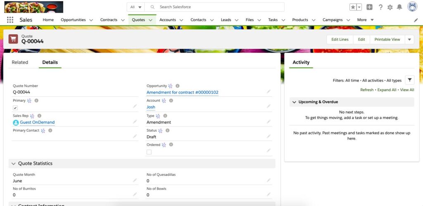
Task: Edit the Type field pencil icon
Action: coord(269,122)
